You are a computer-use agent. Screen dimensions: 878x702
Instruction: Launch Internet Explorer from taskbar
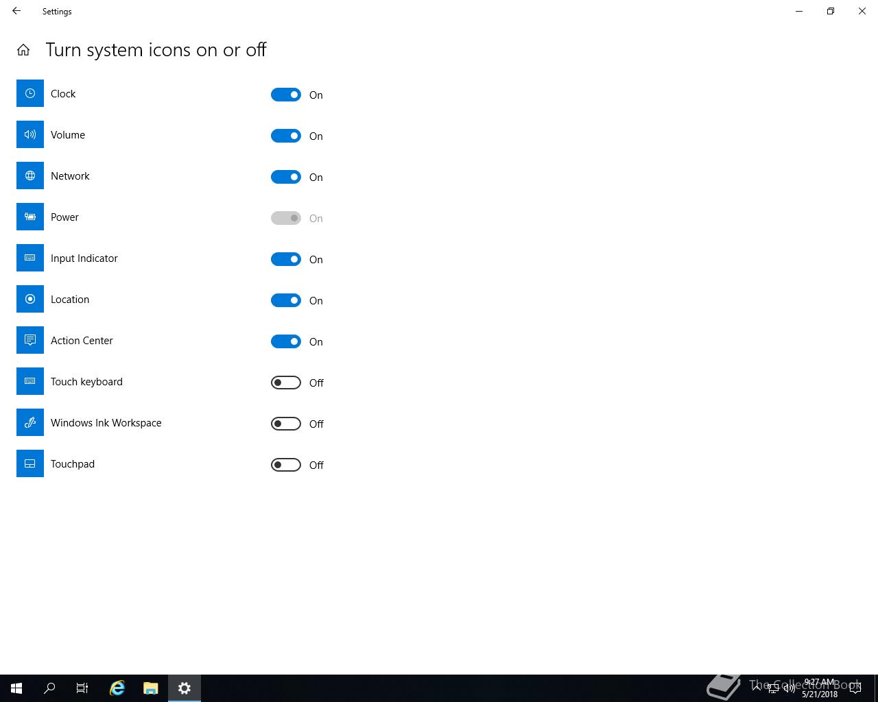click(x=117, y=688)
